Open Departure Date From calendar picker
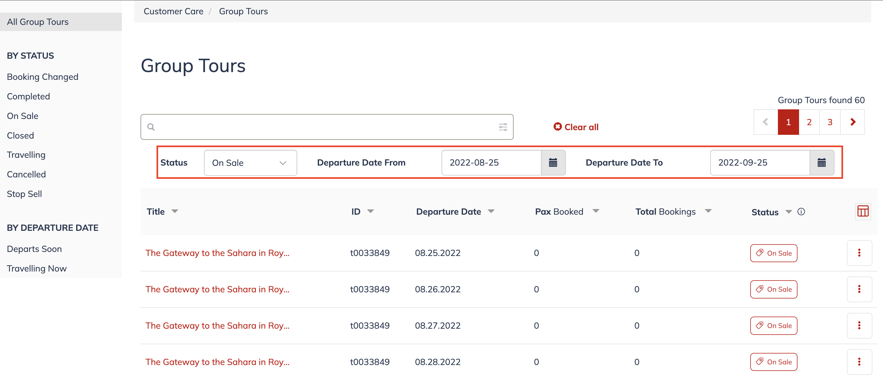Screen dimensions: 883x379 [x=553, y=162]
